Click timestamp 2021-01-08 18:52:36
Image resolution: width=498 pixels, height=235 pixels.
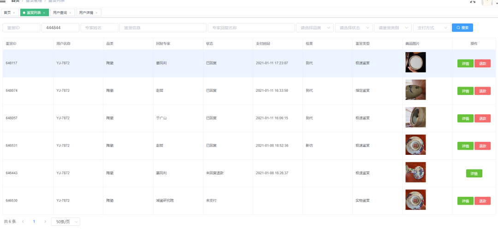pyautogui.click(x=272, y=146)
